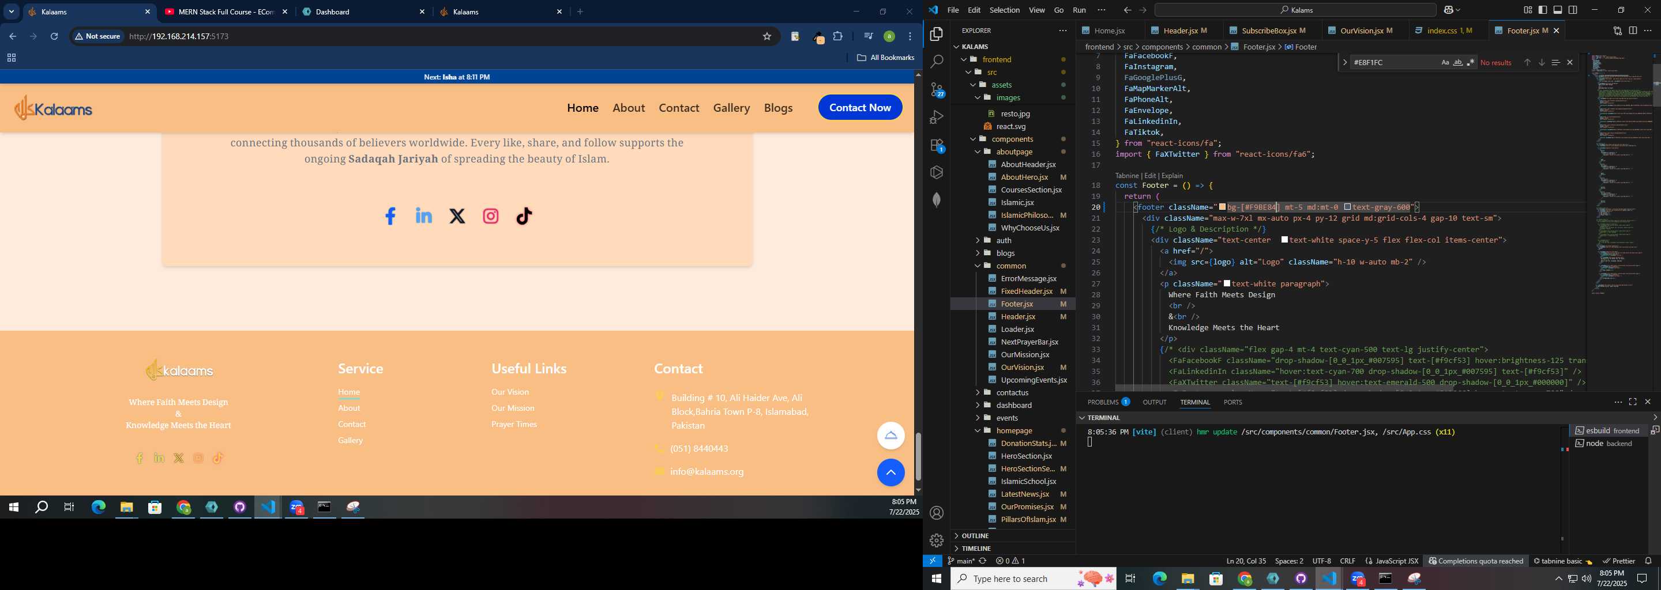Image resolution: width=1661 pixels, height=590 pixels.
Task: Open VS Code Manage gear icon
Action: coord(937,540)
